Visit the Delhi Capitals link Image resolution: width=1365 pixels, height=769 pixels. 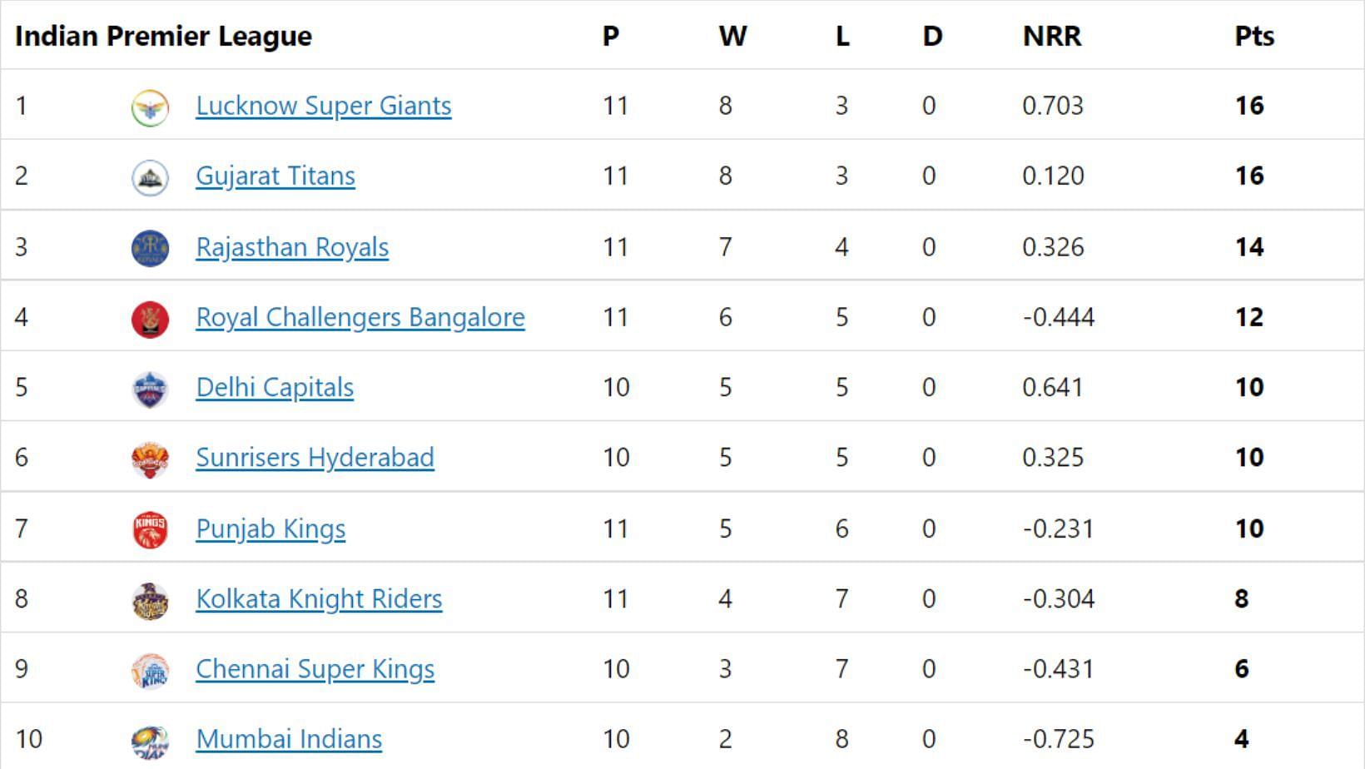pos(275,387)
